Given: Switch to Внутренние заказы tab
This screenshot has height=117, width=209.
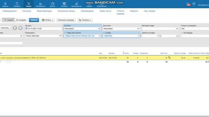Looking at the screenshot, I should click(x=66, y=11).
